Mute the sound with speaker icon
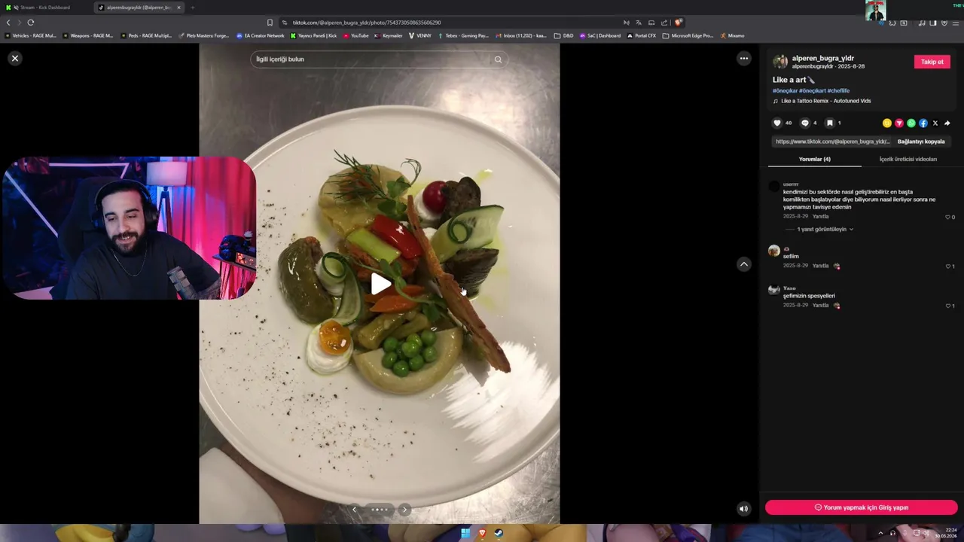Viewport: 964px width, 542px height. [x=743, y=509]
